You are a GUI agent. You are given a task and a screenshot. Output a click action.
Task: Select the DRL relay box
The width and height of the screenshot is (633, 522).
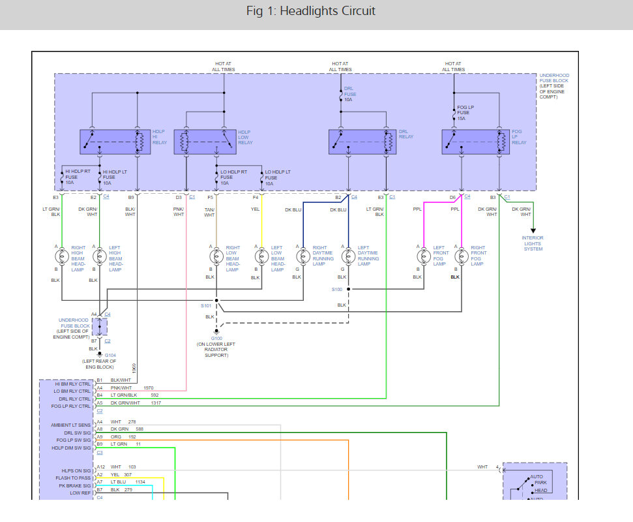pos(362,142)
